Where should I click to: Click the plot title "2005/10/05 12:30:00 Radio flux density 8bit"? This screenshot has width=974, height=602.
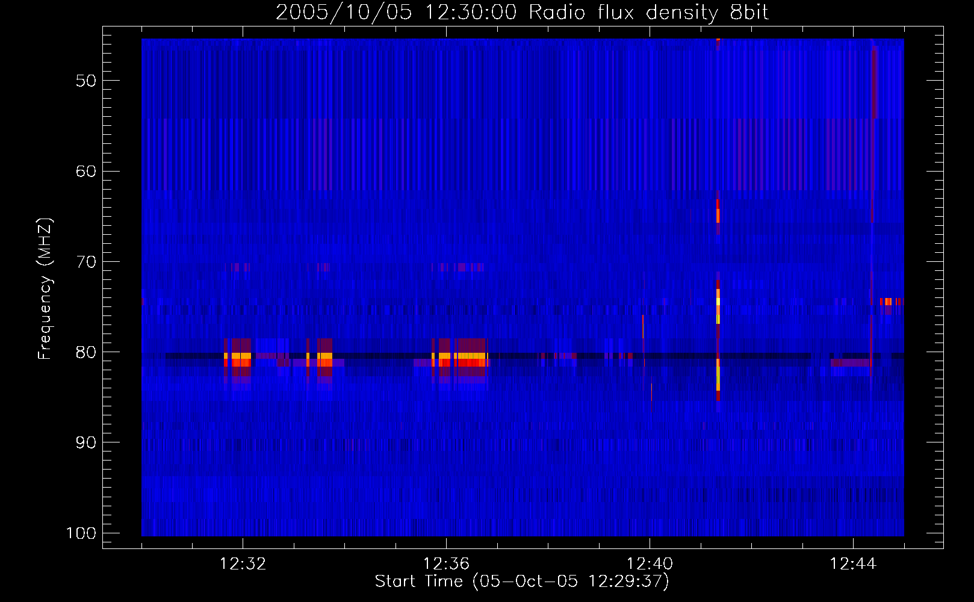point(522,12)
